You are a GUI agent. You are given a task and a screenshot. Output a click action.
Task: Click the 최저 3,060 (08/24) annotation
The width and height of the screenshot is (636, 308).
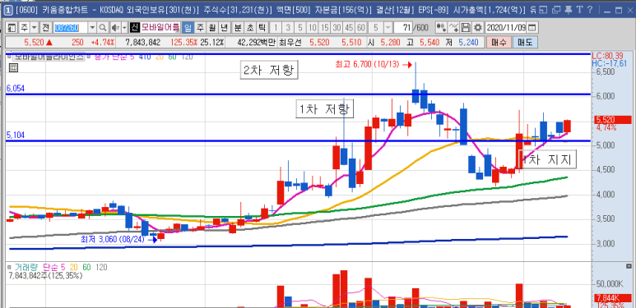pyautogui.click(x=113, y=239)
